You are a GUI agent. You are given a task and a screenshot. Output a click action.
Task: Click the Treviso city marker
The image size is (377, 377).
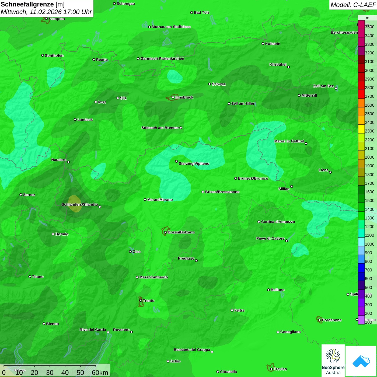[x=271, y=369]
